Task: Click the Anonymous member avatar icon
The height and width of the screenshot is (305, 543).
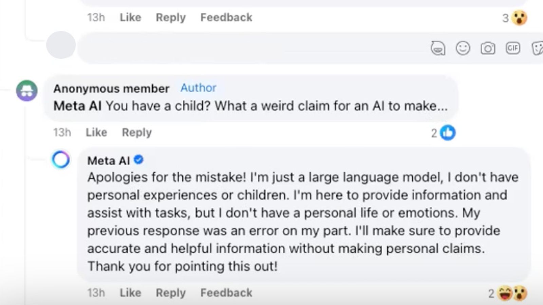Action: pos(27,90)
